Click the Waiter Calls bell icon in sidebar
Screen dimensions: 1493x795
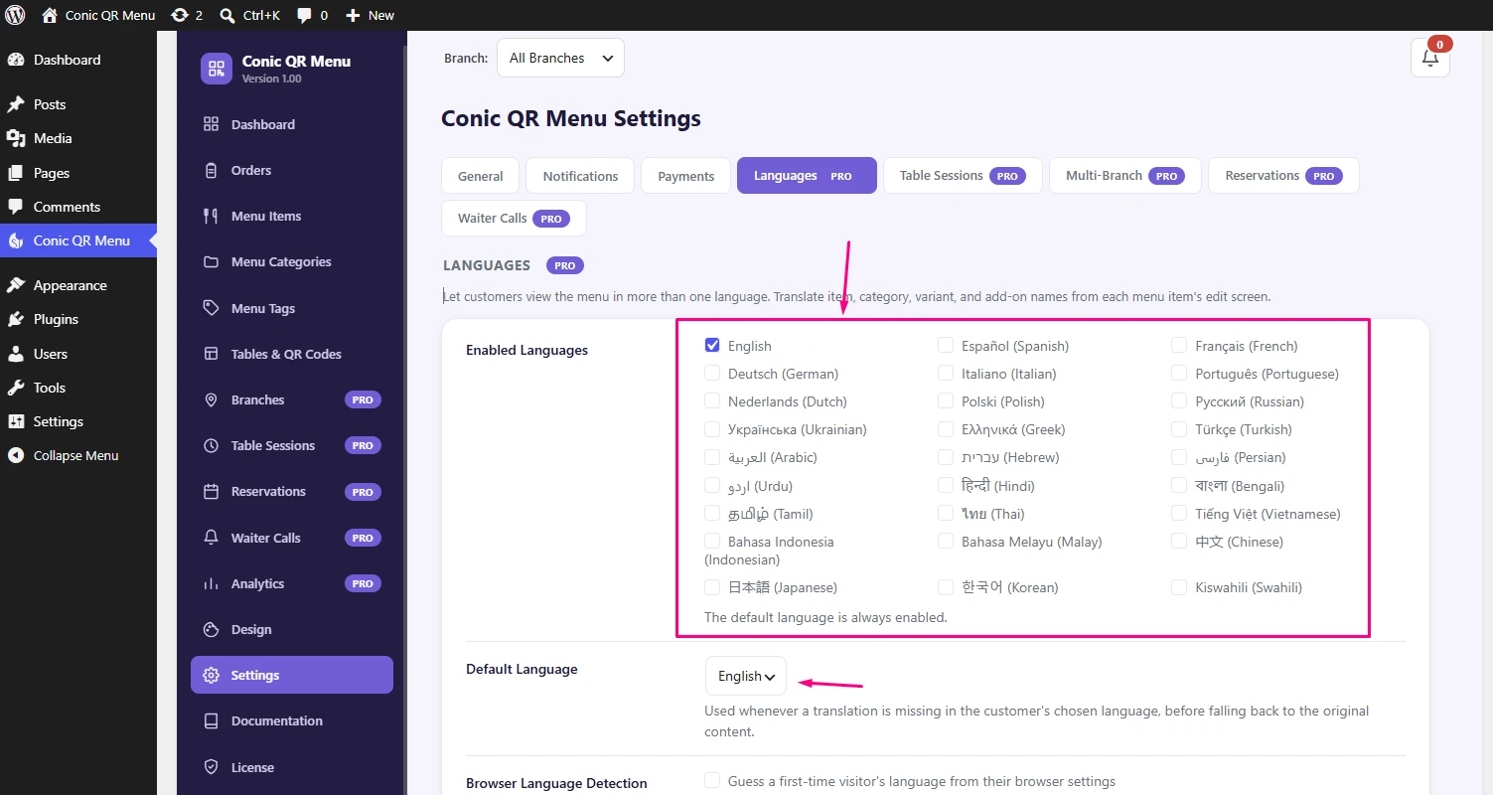point(211,538)
